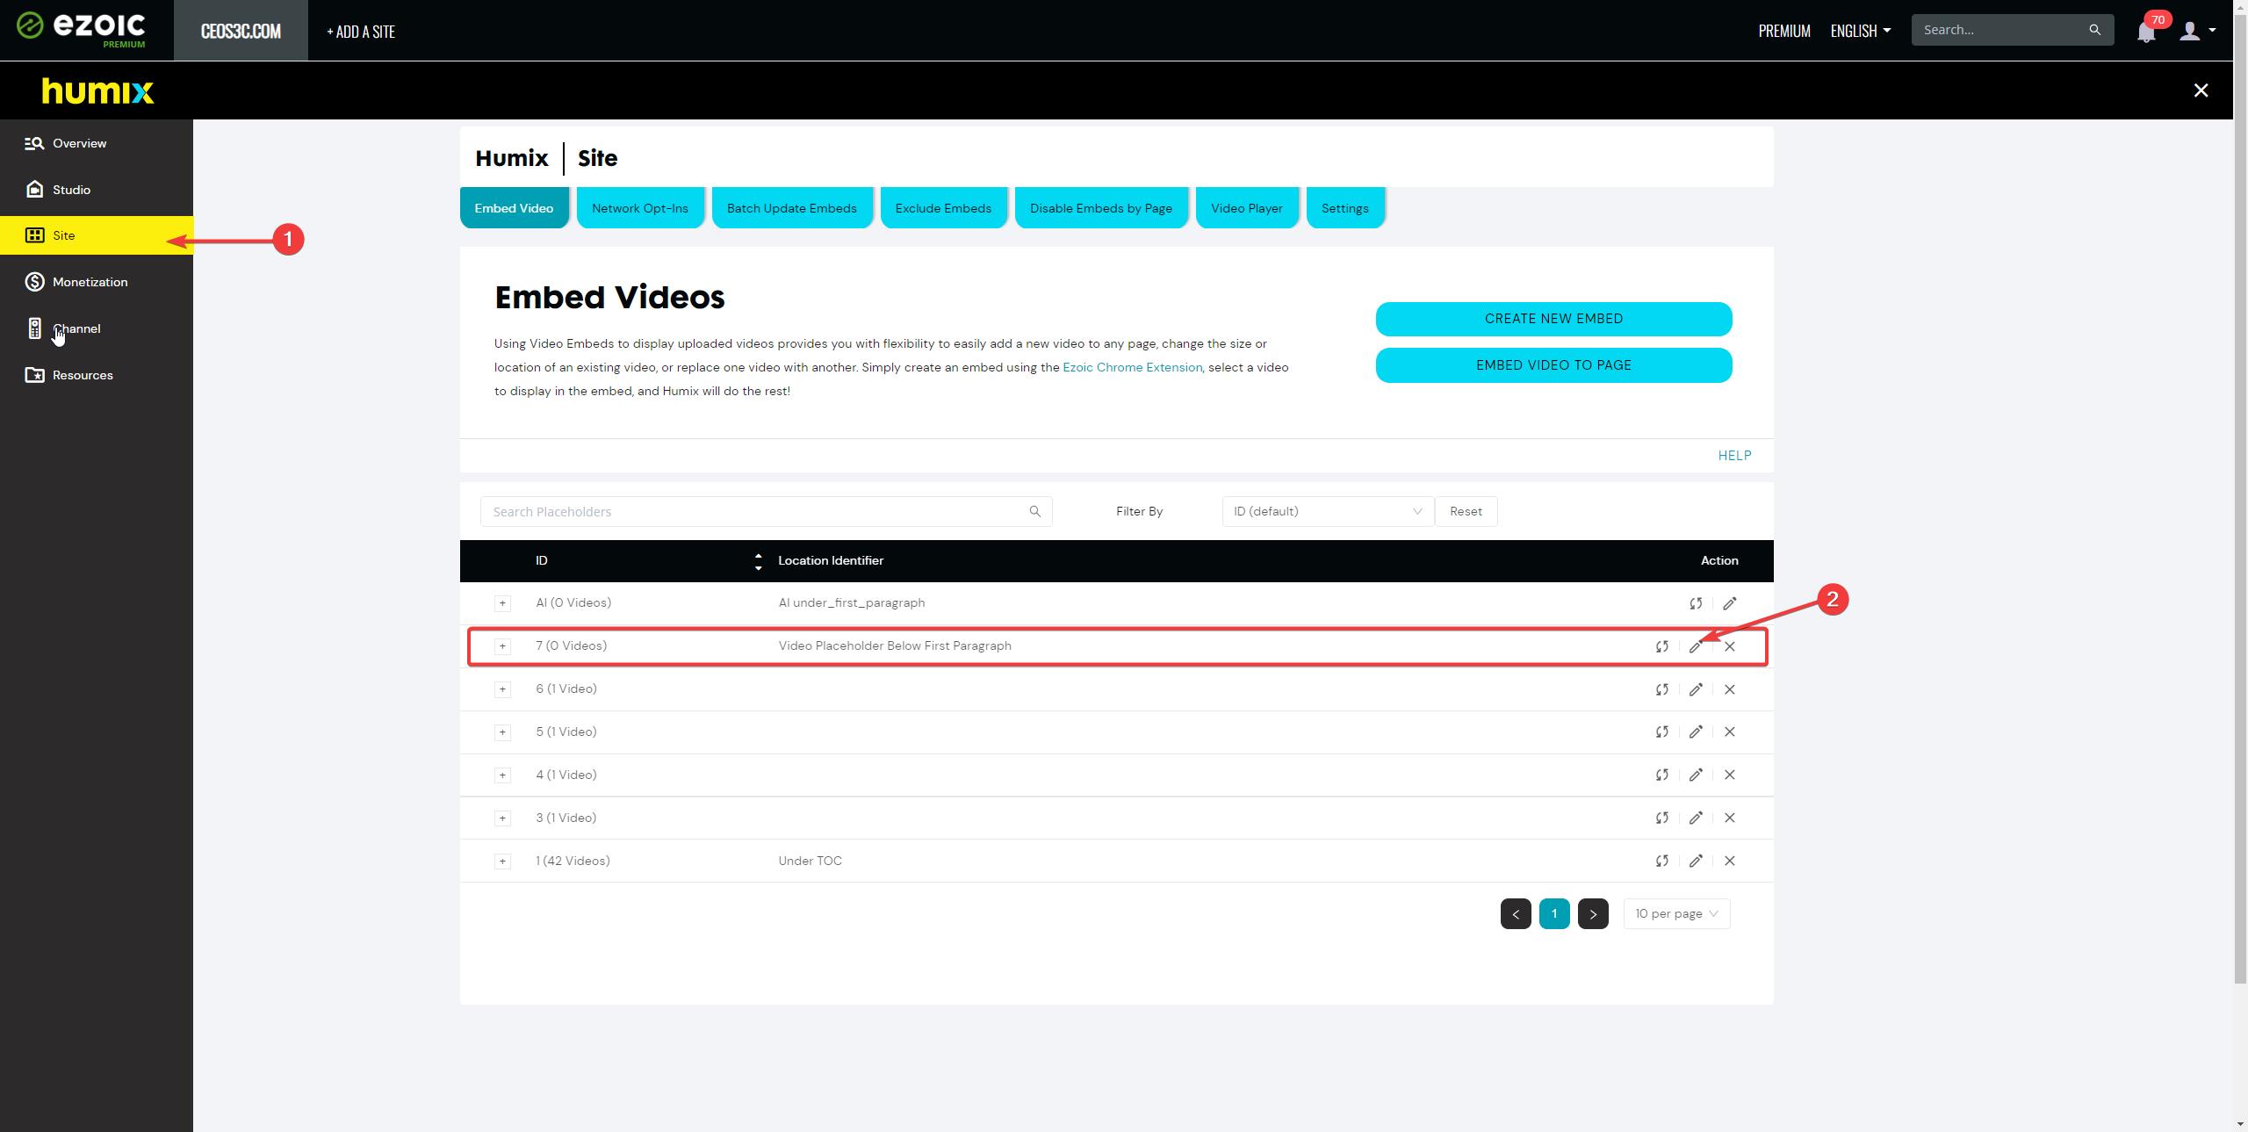Delete embed 5 (1 Video)
2248x1132 pixels.
coord(1729,732)
